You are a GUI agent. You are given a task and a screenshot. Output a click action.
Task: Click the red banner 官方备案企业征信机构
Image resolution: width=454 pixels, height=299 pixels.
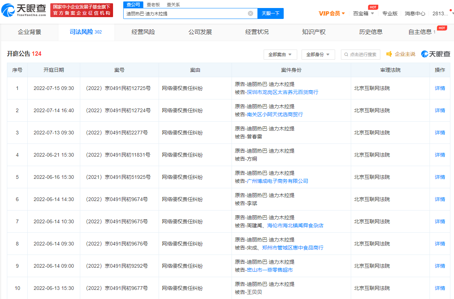click(82, 10)
